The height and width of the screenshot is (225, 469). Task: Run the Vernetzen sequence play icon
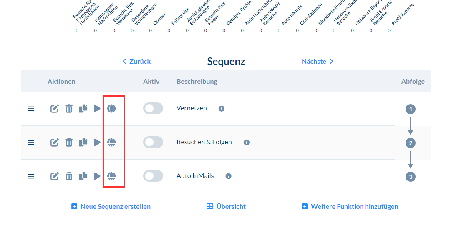tap(97, 109)
